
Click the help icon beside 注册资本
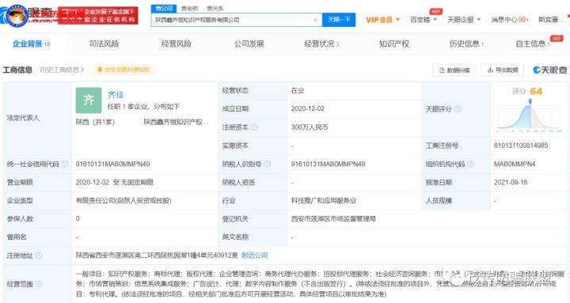pos(254,127)
